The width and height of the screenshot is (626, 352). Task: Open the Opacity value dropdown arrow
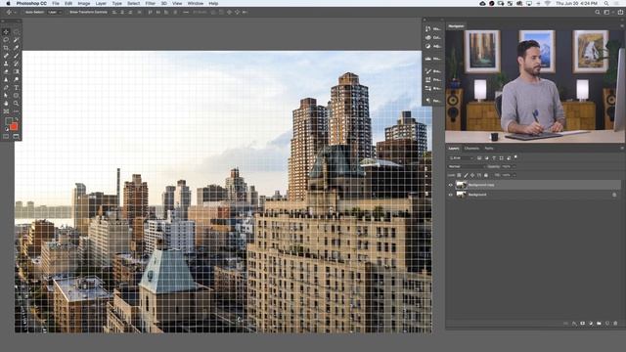514,166
